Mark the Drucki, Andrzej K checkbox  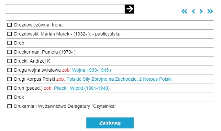click(10, 61)
